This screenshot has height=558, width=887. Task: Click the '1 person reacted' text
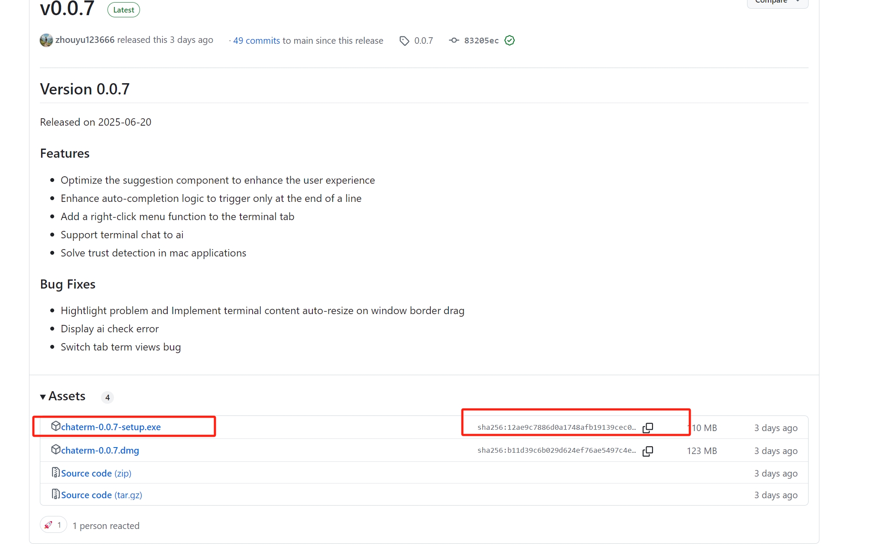[106, 526]
